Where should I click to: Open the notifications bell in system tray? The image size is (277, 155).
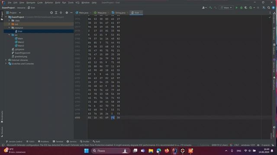[x=272, y=151]
